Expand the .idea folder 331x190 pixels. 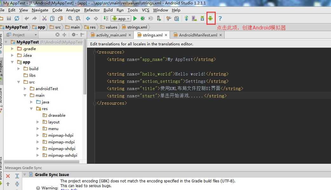pos(12,56)
